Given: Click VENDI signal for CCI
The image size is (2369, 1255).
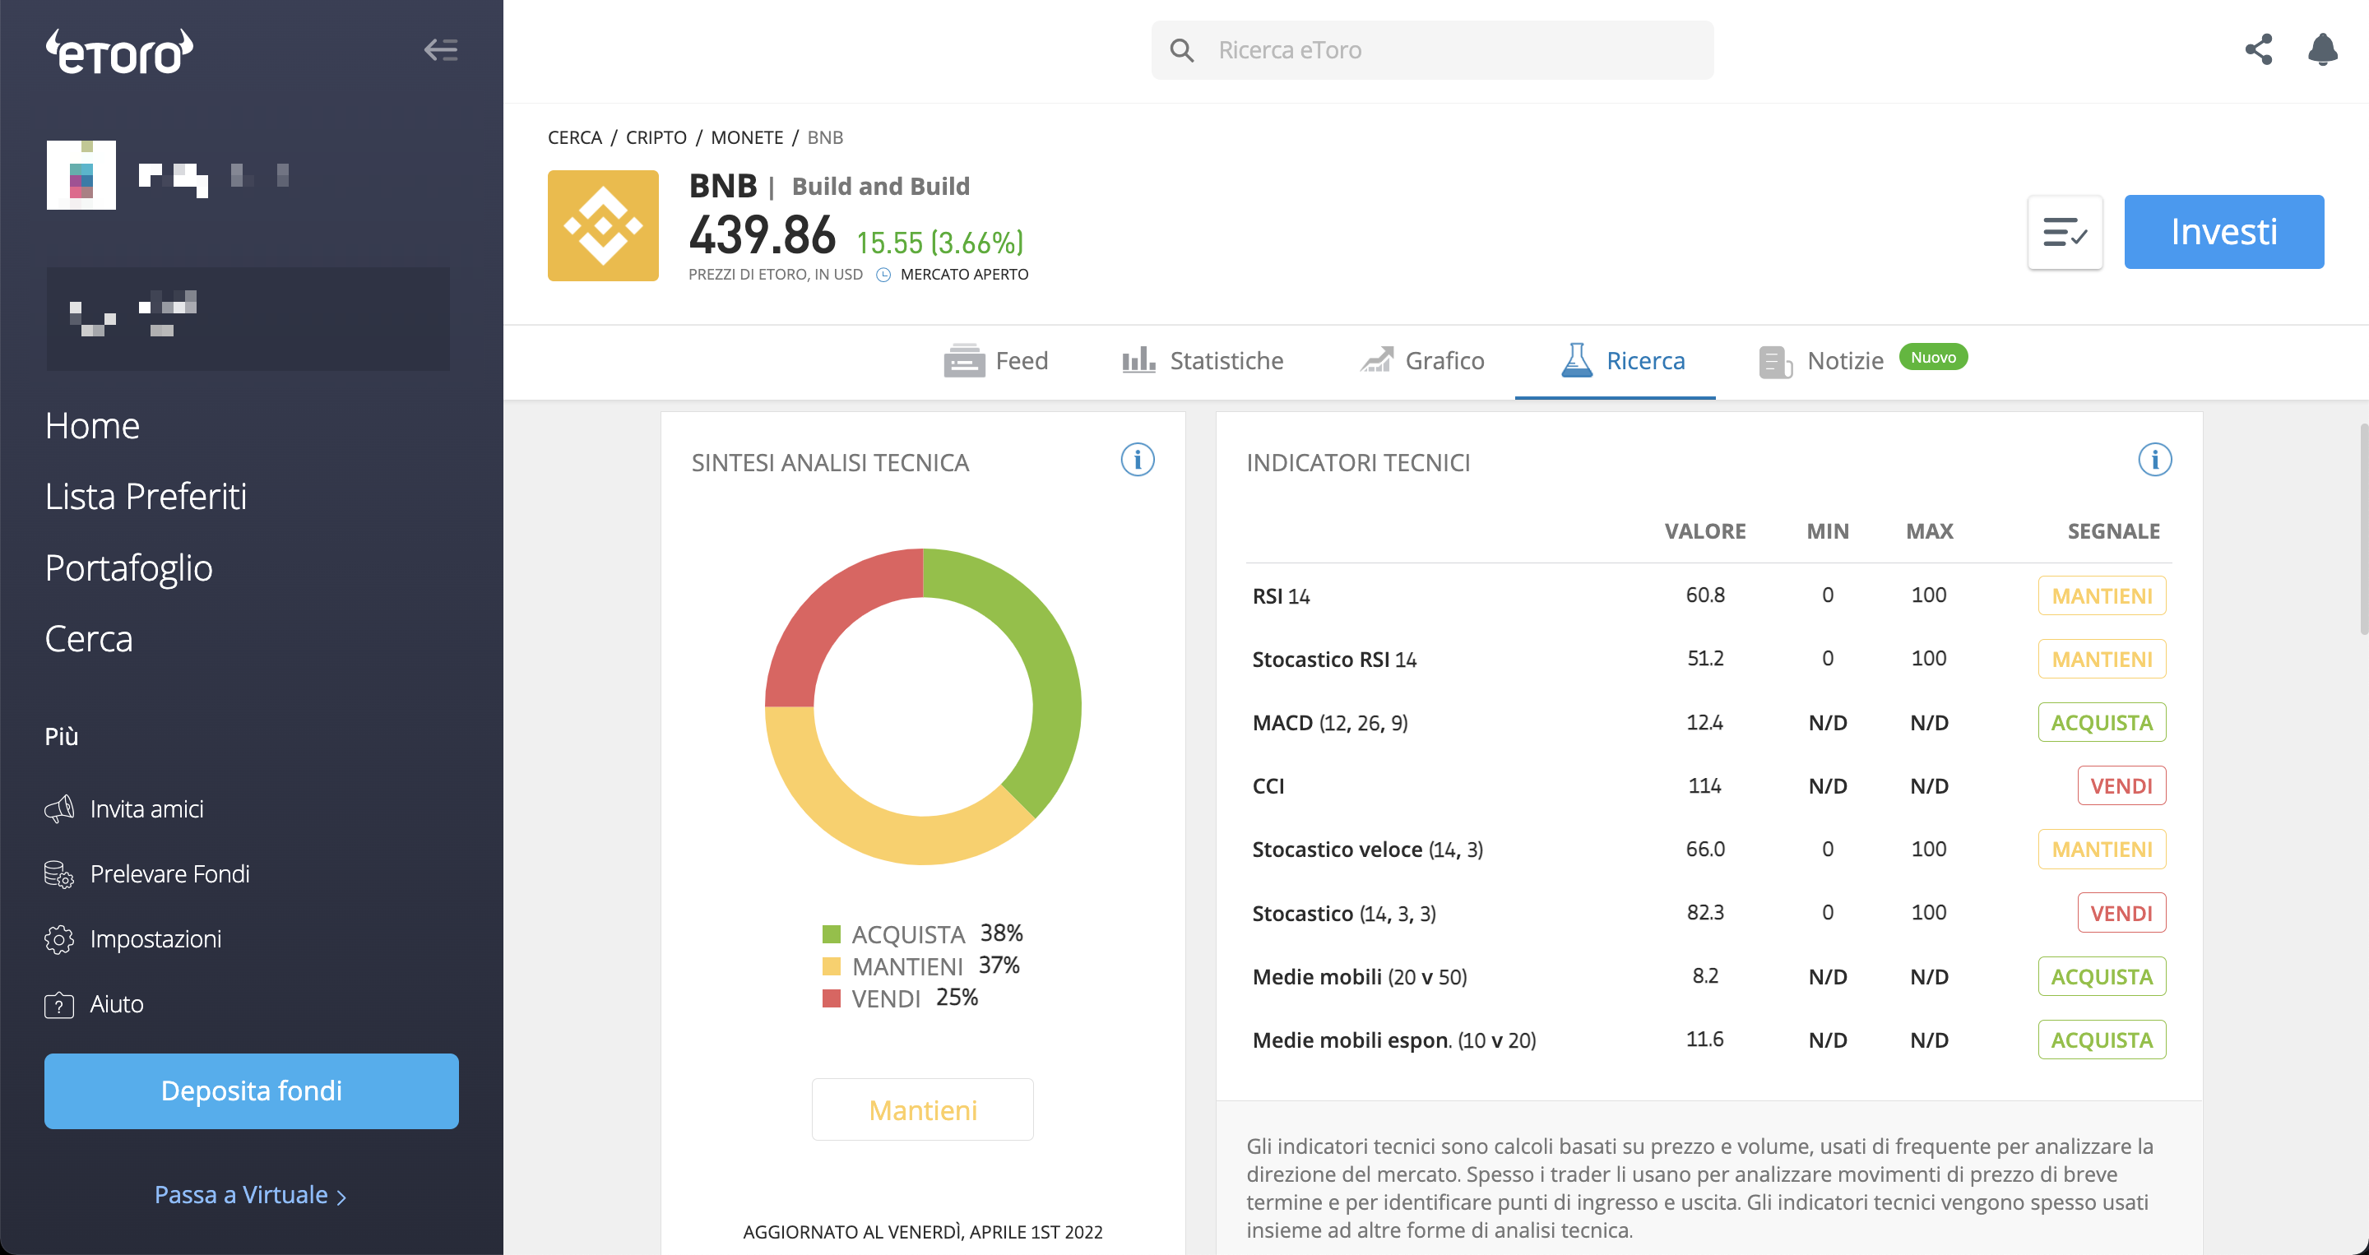Looking at the screenshot, I should [x=2121, y=786].
